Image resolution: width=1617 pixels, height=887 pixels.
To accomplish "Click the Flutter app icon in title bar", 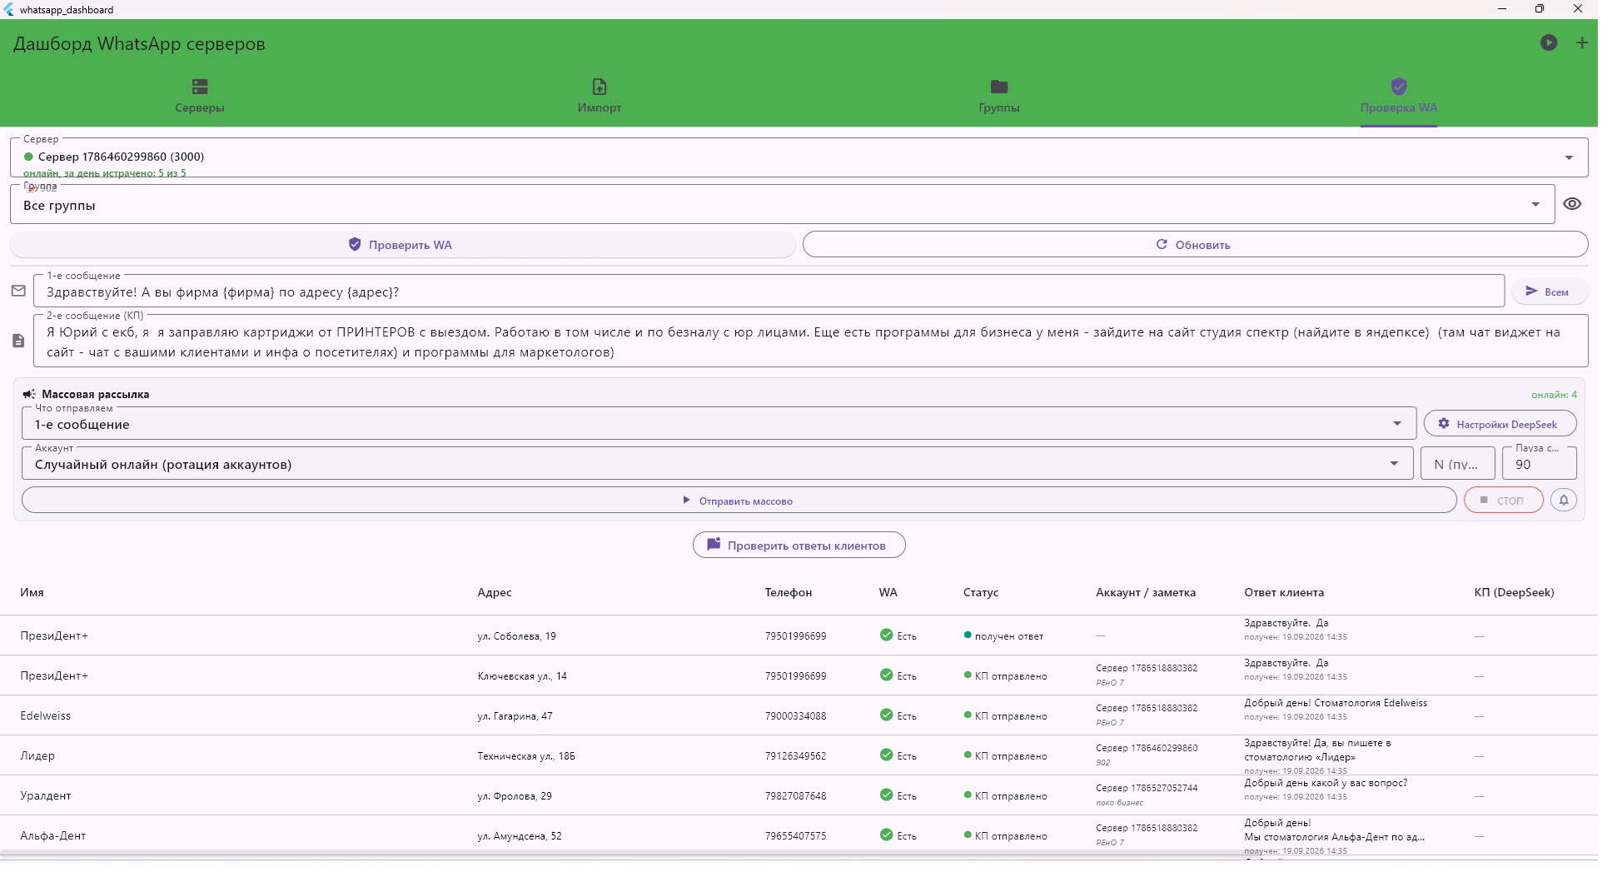I will (9, 9).
